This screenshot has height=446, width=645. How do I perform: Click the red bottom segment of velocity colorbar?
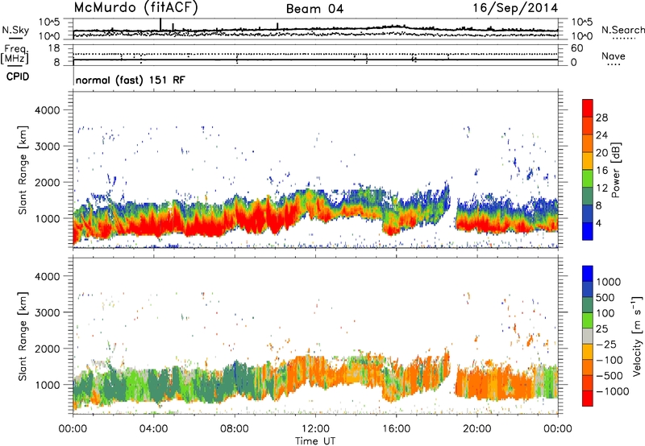pyautogui.click(x=588, y=399)
